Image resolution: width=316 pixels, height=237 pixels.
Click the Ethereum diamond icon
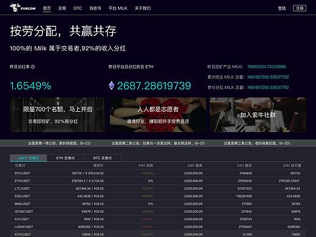pos(111,86)
